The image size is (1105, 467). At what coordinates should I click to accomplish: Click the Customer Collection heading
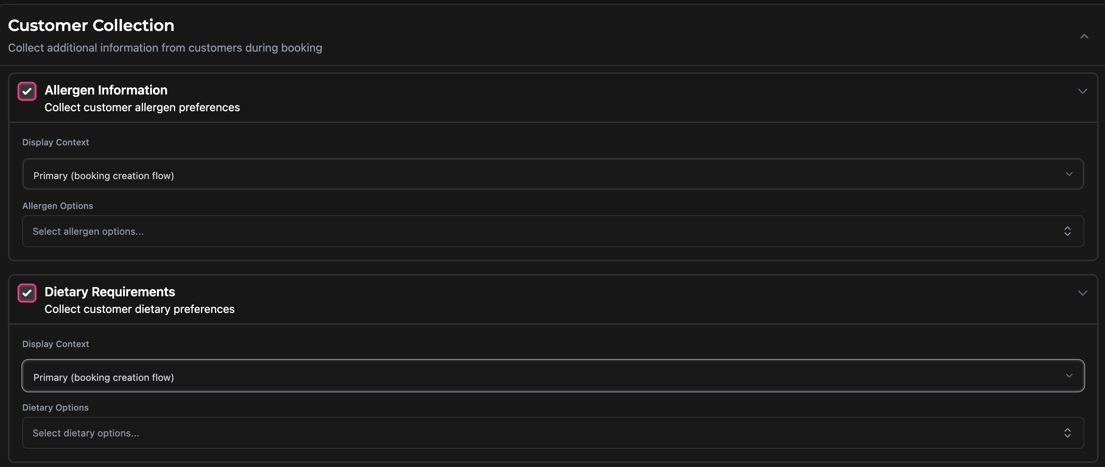click(91, 26)
